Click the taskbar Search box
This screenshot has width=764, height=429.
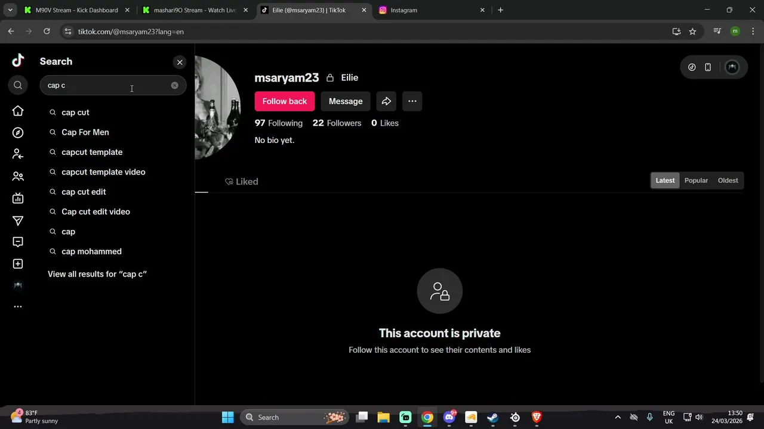point(295,417)
